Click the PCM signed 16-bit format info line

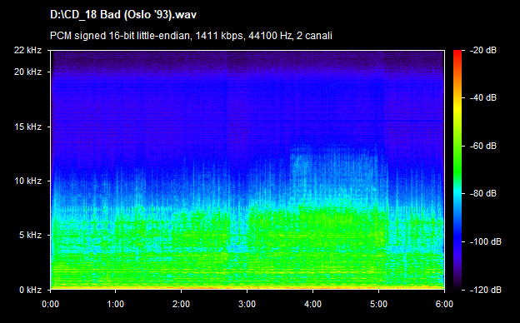[x=191, y=36]
